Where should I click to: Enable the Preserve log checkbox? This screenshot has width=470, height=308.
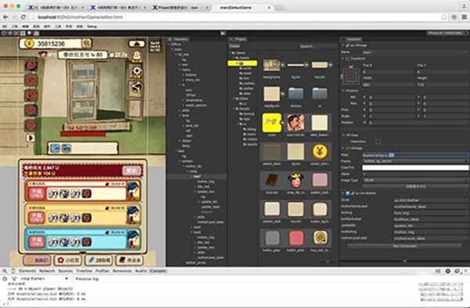[73, 279]
